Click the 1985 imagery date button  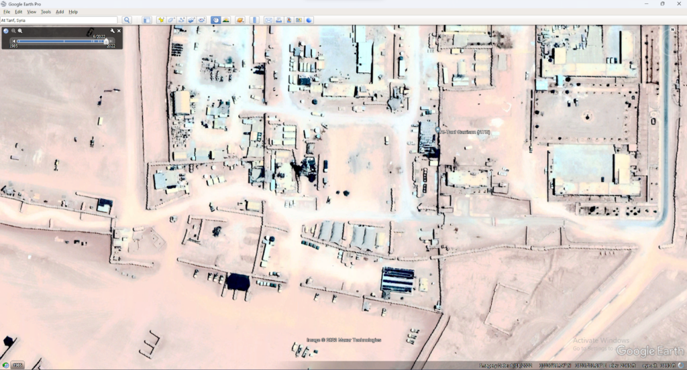click(17, 365)
